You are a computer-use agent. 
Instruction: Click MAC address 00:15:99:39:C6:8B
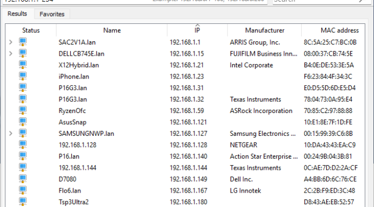pyautogui.click(x=328, y=134)
